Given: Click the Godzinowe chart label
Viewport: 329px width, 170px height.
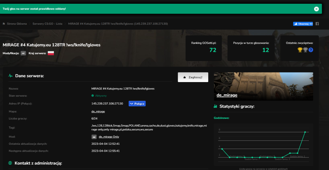Looking at the screenshot, I should point(221,118).
